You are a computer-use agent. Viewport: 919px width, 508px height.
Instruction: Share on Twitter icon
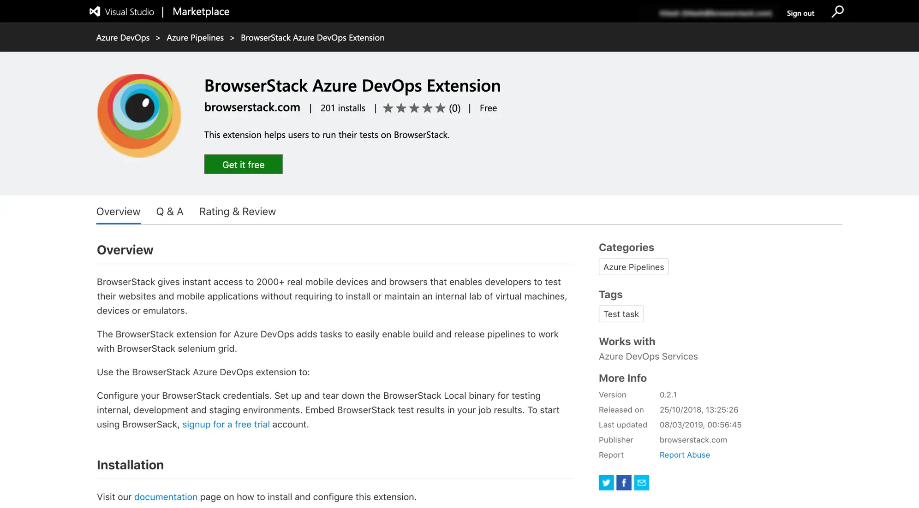click(606, 483)
